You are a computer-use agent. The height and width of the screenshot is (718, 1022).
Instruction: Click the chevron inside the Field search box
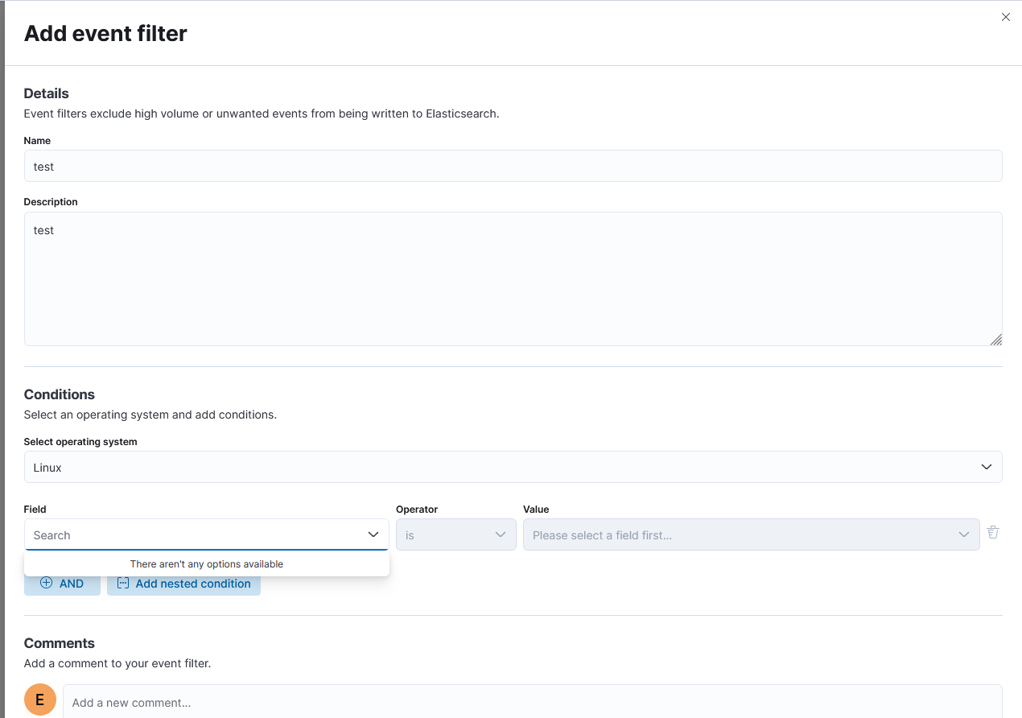pos(373,534)
